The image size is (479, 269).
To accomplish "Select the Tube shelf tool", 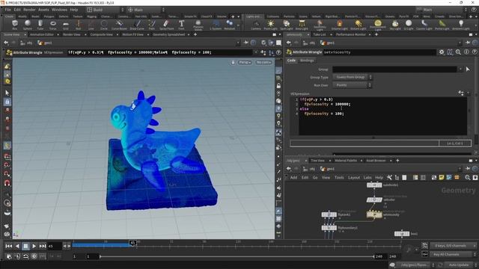I will click(40, 25).
